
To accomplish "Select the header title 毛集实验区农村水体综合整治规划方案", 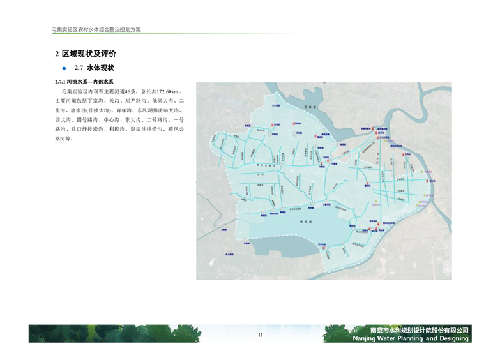I will tap(97, 30).
